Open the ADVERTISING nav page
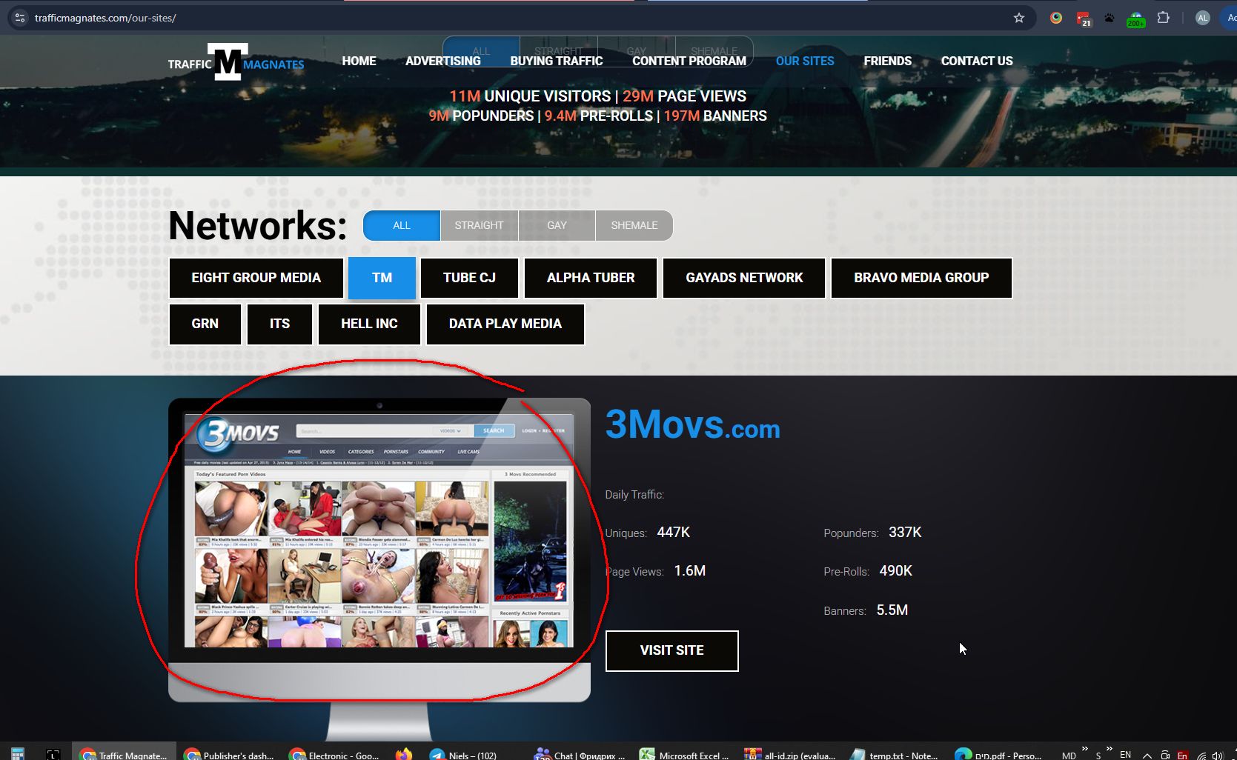1237x760 pixels. point(443,61)
